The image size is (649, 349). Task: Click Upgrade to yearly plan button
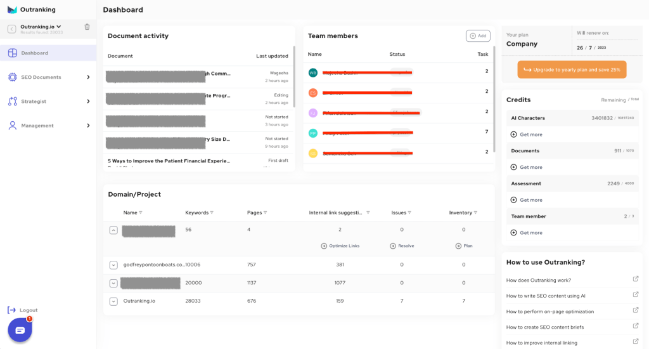point(572,70)
